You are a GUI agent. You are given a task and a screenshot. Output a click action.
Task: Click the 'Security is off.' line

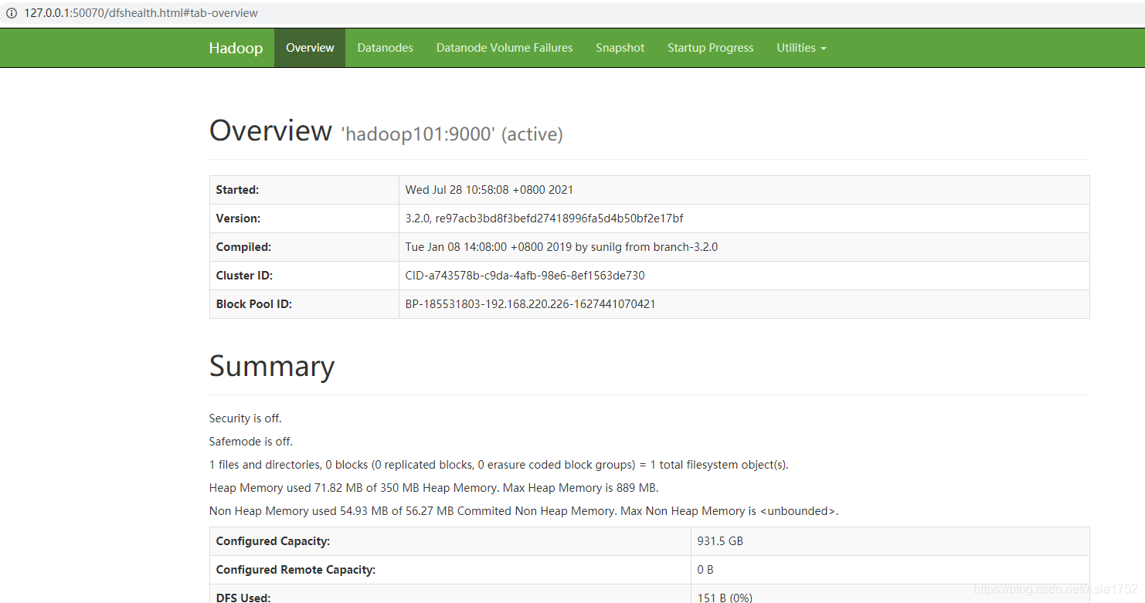point(246,418)
